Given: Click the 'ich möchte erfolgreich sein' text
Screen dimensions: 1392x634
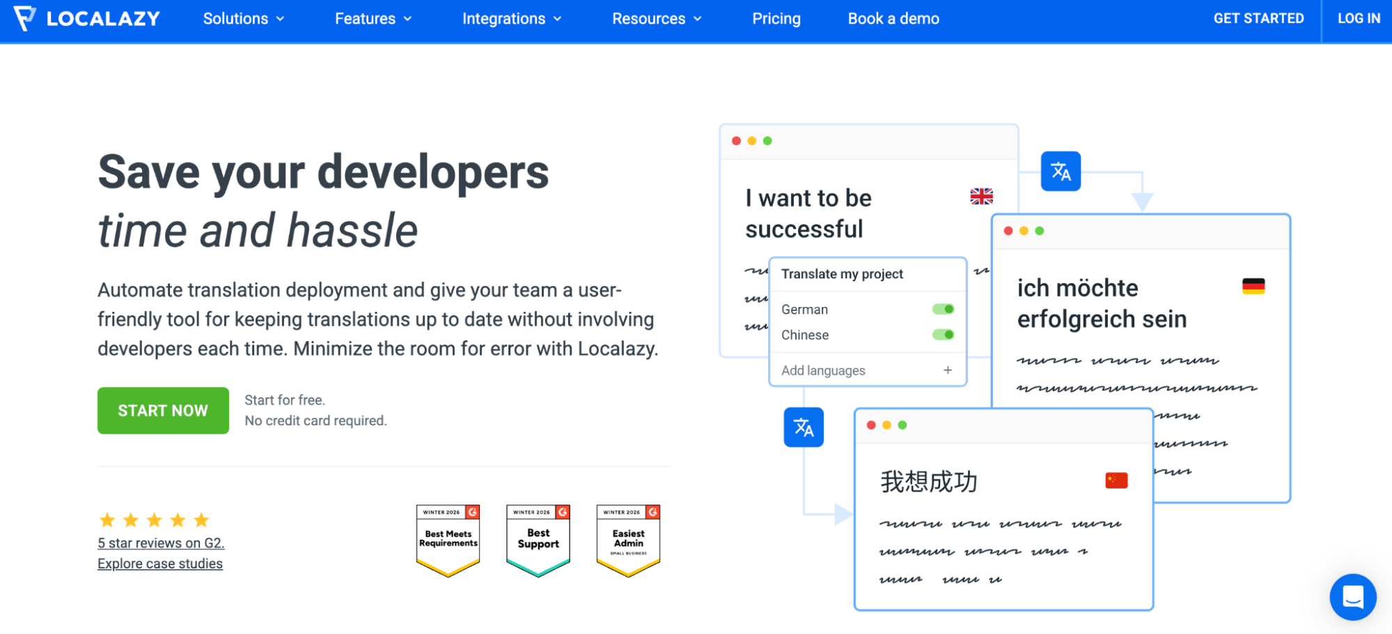Looking at the screenshot, I should (x=1102, y=303).
